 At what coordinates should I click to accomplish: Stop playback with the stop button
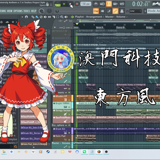pyautogui.click(x=70, y=4)
